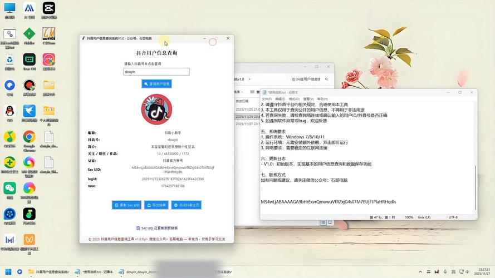This screenshot has height=278, width=495.
Task: Click the 复制 Sec UID button
Action: pos(126,205)
